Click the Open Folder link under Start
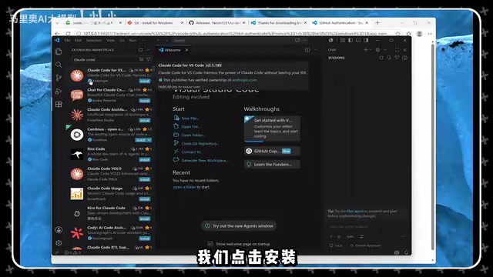The width and height of the screenshot is (493, 277). click(193, 135)
